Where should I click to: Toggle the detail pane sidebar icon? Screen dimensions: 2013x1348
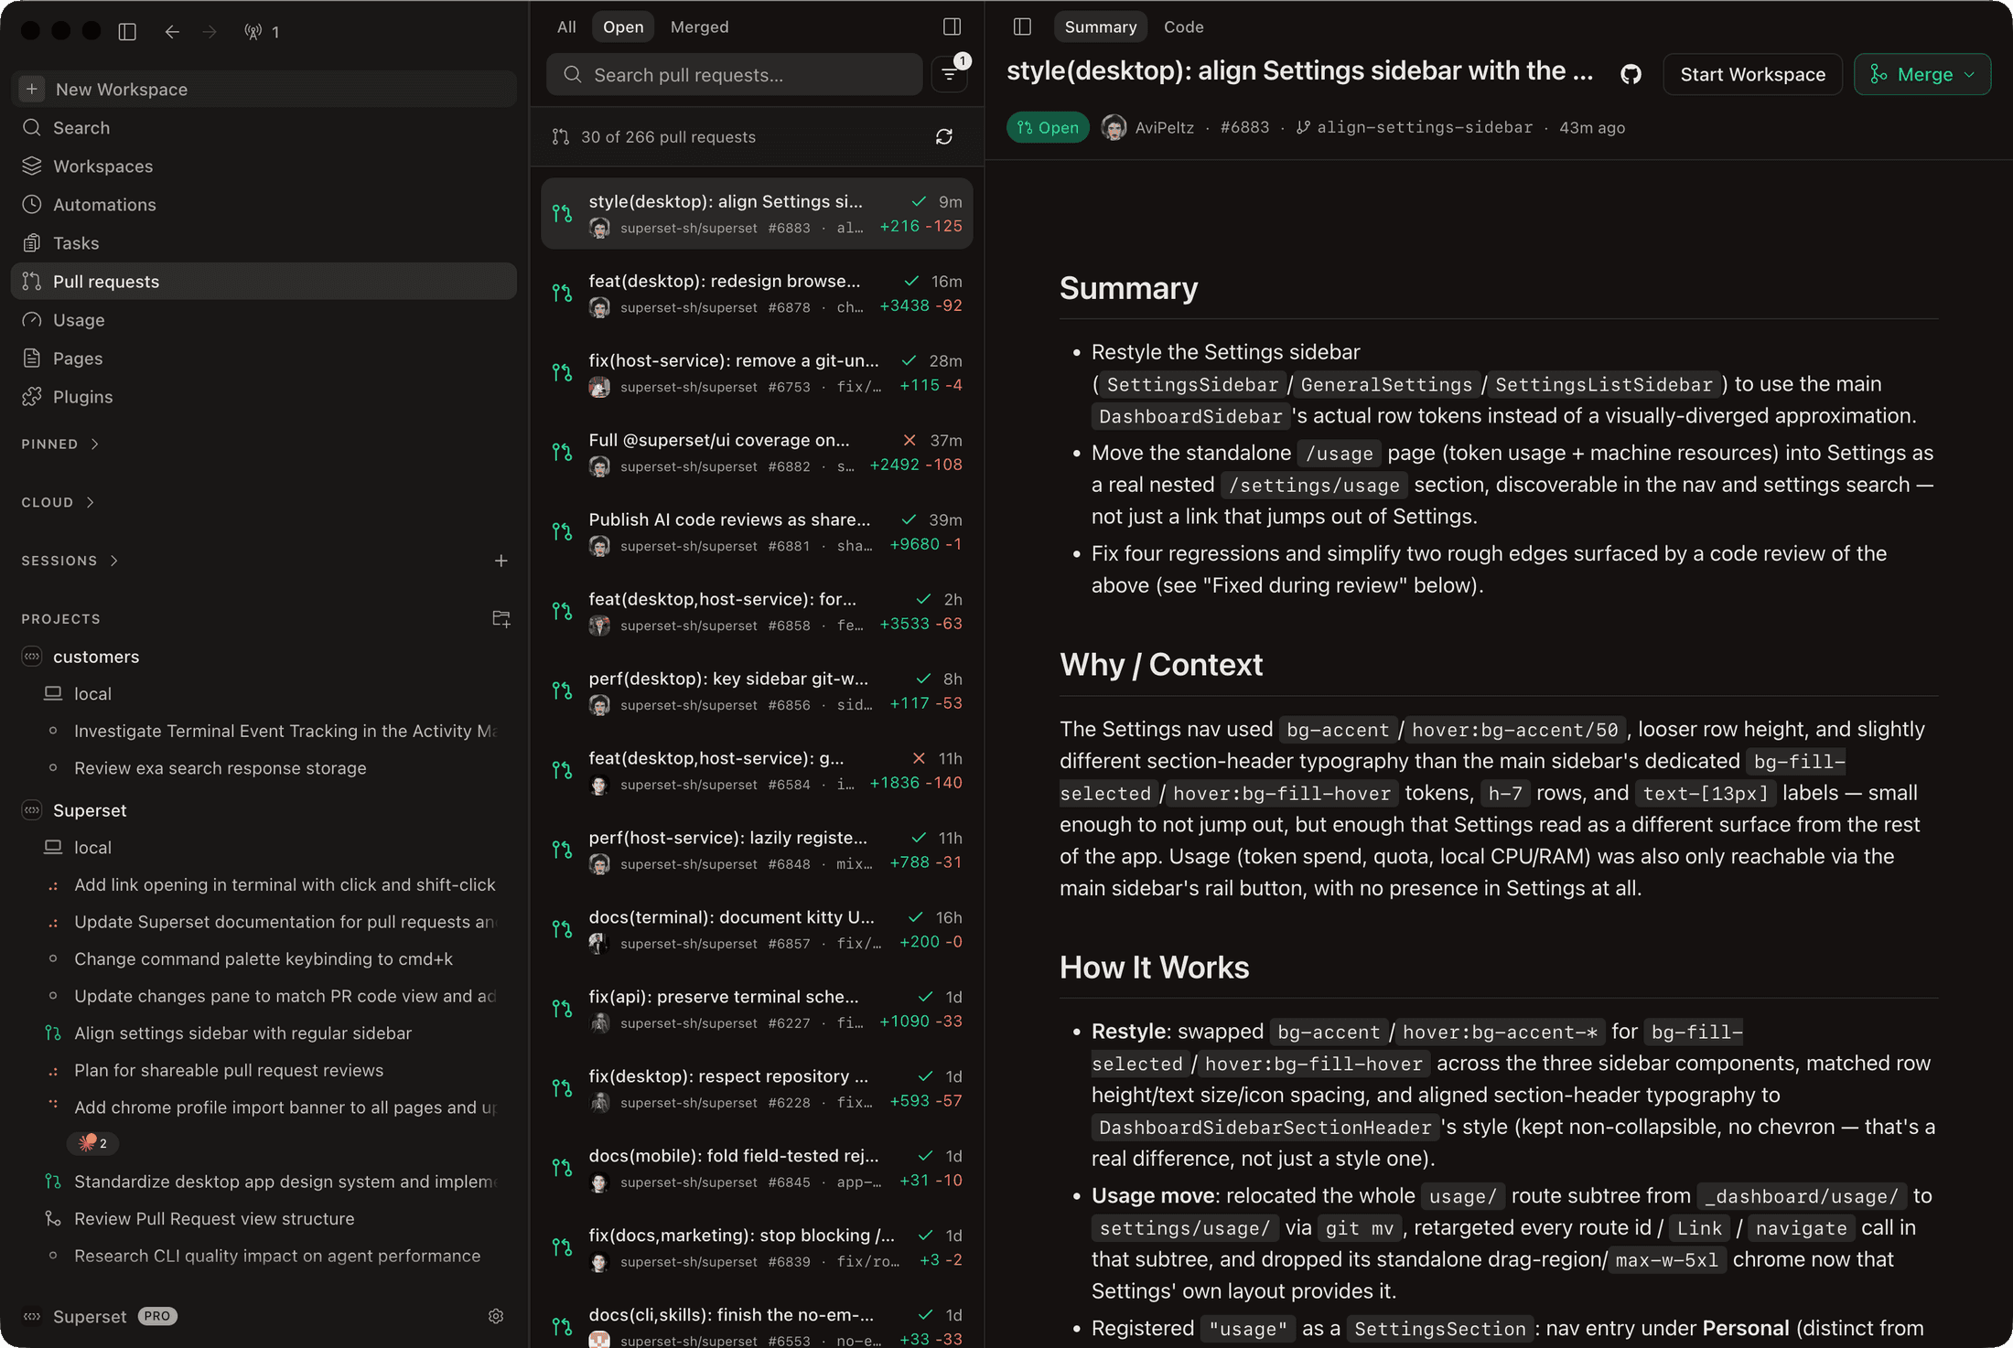click(1022, 27)
